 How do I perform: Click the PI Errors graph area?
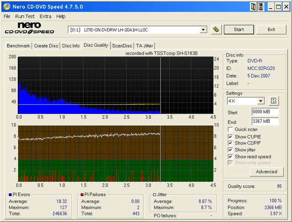click(115, 85)
